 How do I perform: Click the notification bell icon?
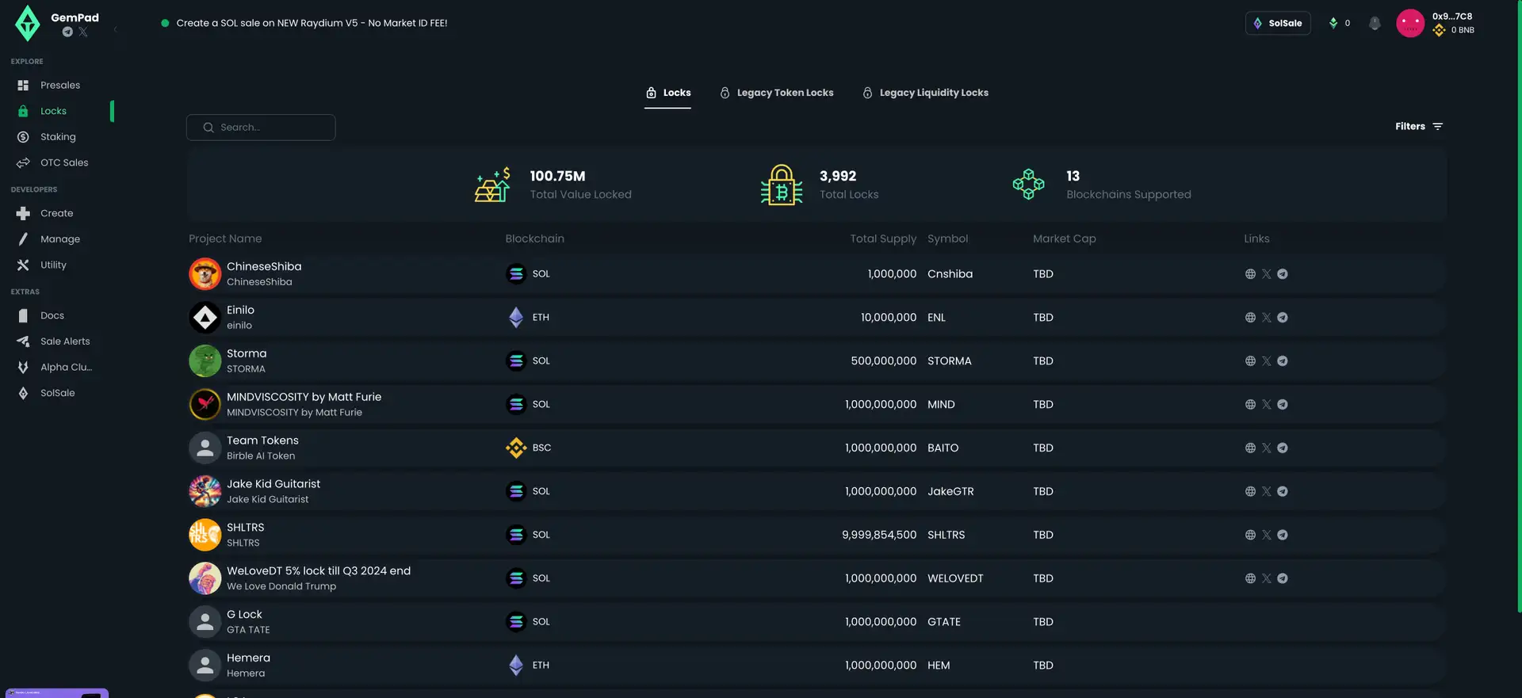tap(1375, 23)
